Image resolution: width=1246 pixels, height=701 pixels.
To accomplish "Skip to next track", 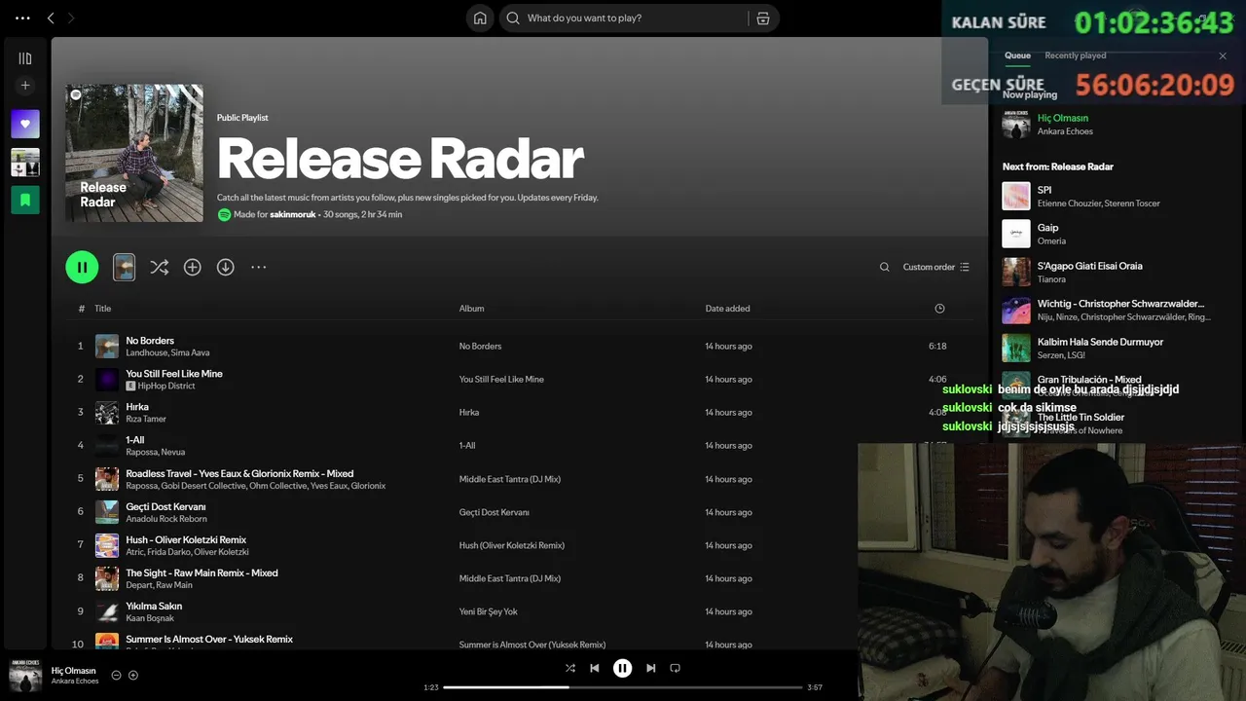I will (650, 668).
